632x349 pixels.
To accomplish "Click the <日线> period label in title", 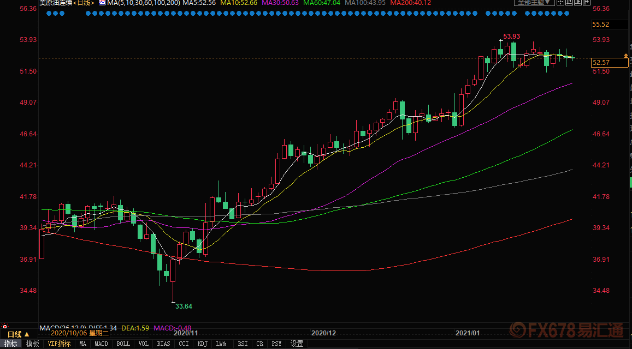I will 84,2.
